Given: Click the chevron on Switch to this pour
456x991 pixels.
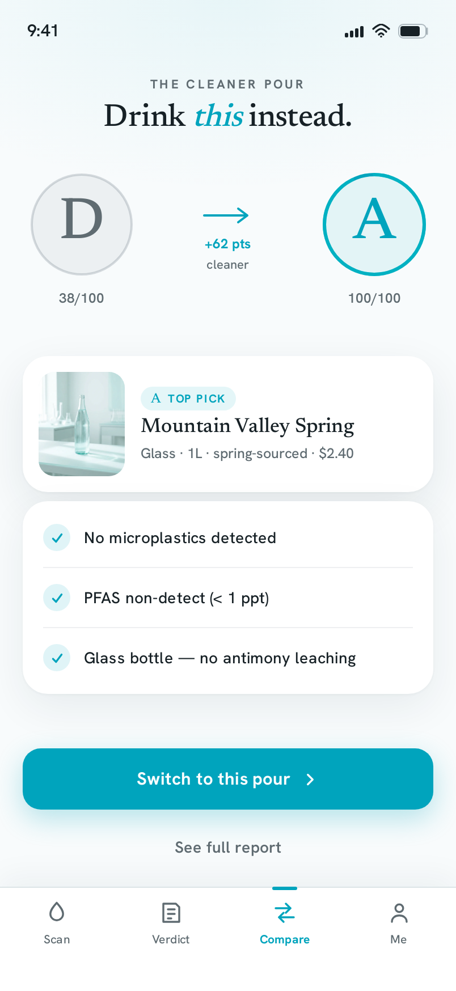Looking at the screenshot, I should point(310,780).
